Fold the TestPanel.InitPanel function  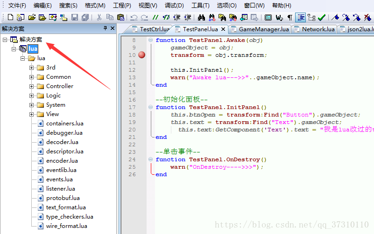tap(150, 107)
